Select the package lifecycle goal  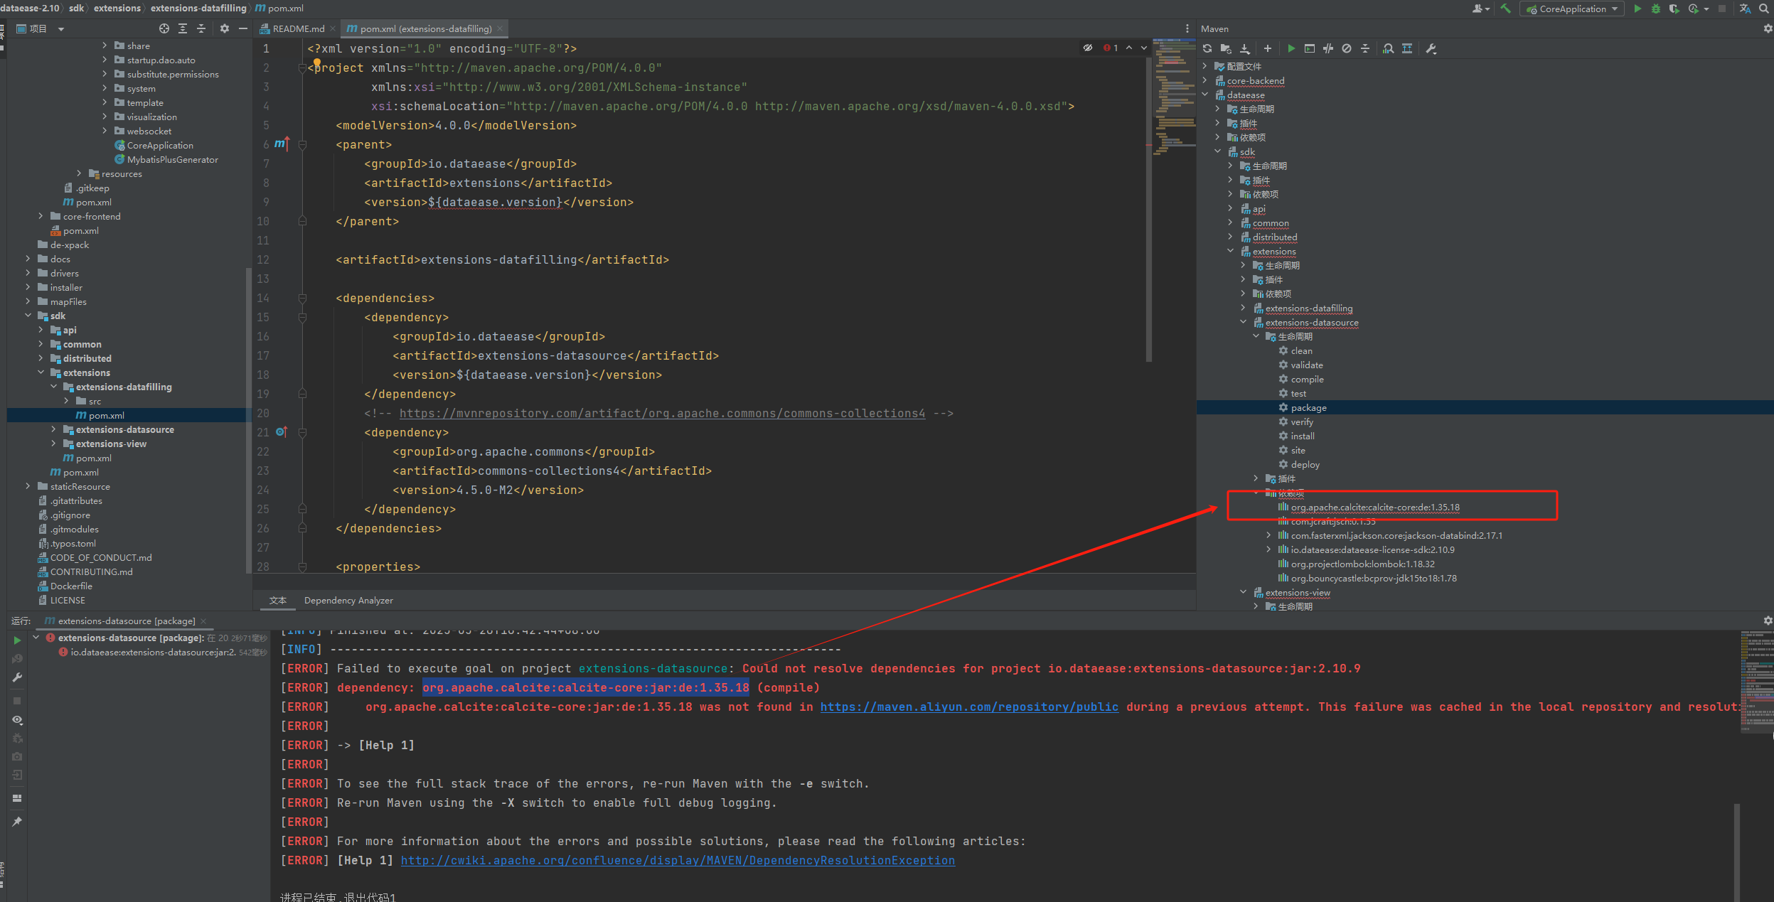[x=1308, y=407]
